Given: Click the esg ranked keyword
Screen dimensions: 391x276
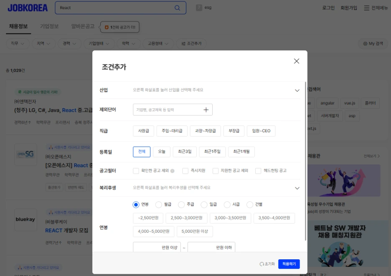Looking at the screenshot, I should (208, 8).
